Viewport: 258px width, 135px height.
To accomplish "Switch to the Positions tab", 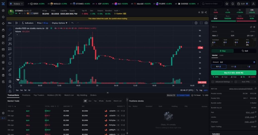I will [x=26, y=95].
